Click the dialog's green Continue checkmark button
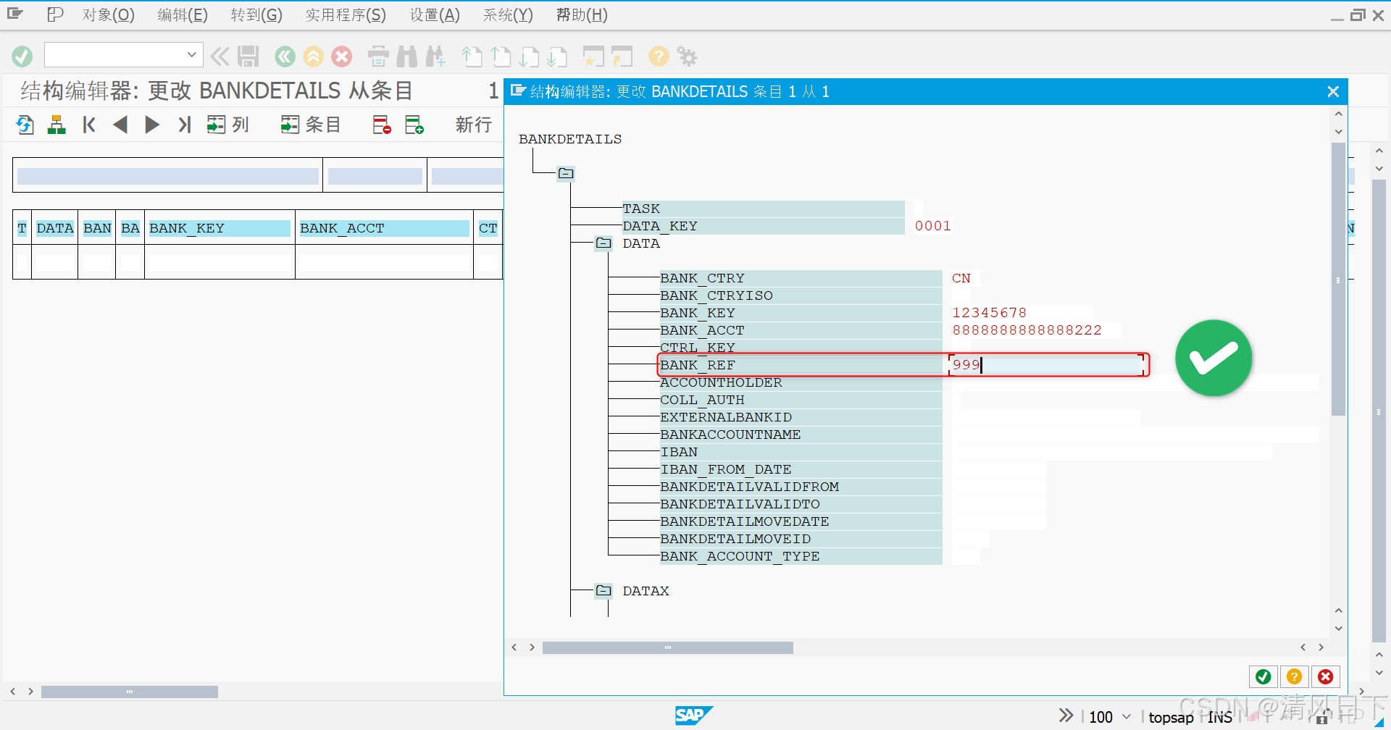 pyautogui.click(x=1263, y=676)
